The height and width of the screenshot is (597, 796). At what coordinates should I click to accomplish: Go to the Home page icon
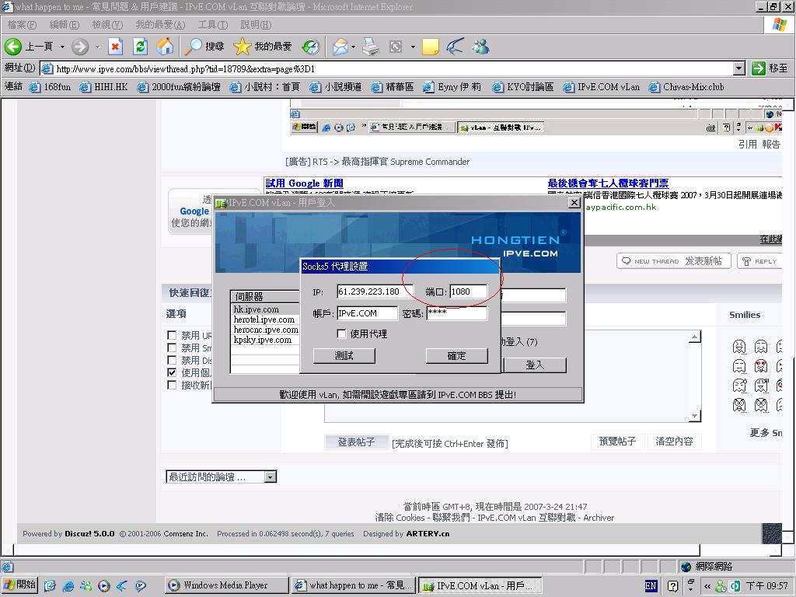165,47
